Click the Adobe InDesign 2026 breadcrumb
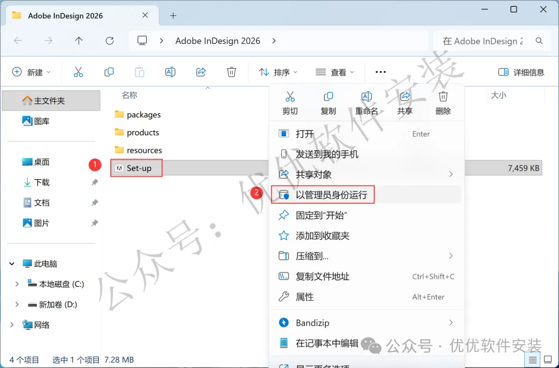The image size is (559, 368). click(217, 41)
